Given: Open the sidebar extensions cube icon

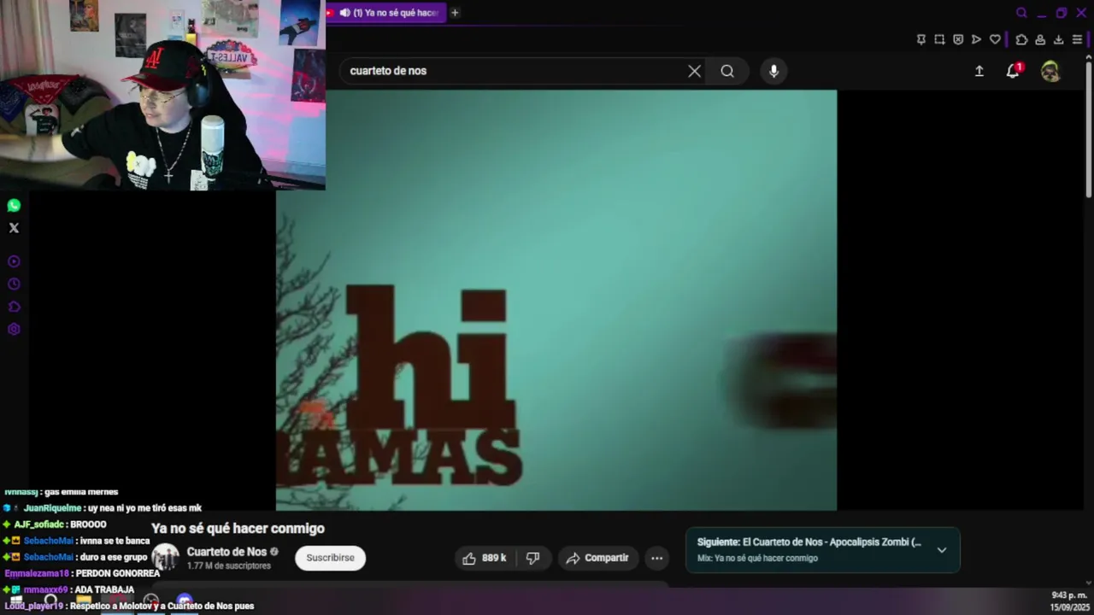Looking at the screenshot, I should coord(14,307).
